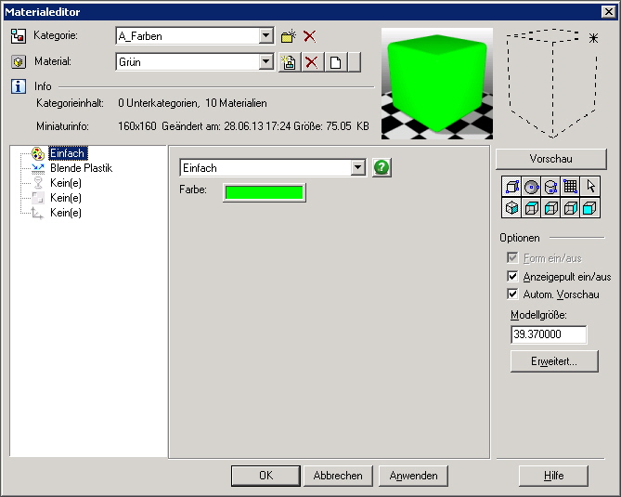The height and width of the screenshot is (497, 621).
Task: Select box preview shape icon
Action: pyautogui.click(x=511, y=187)
